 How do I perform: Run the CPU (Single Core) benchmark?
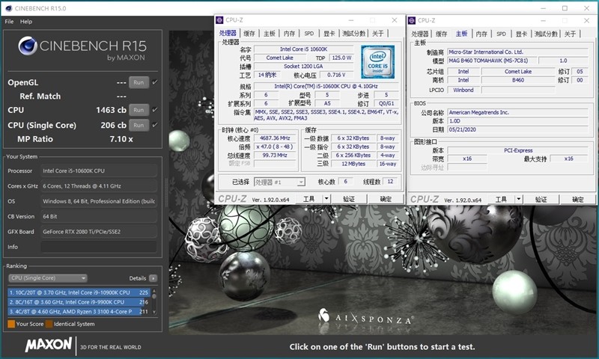(139, 125)
